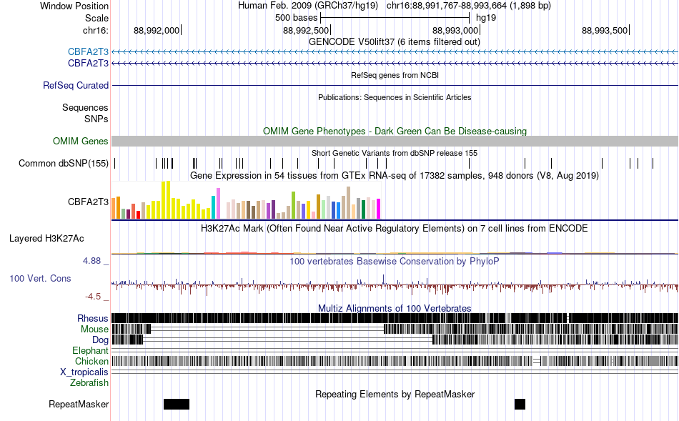Select the OMIM Genes track label
The width and height of the screenshot is (679, 421).
coord(81,142)
